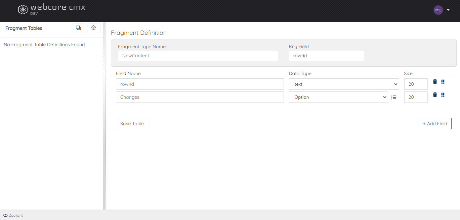This screenshot has height=220, width=460.
Task: Click the + Add Field button
Action: (x=435, y=124)
